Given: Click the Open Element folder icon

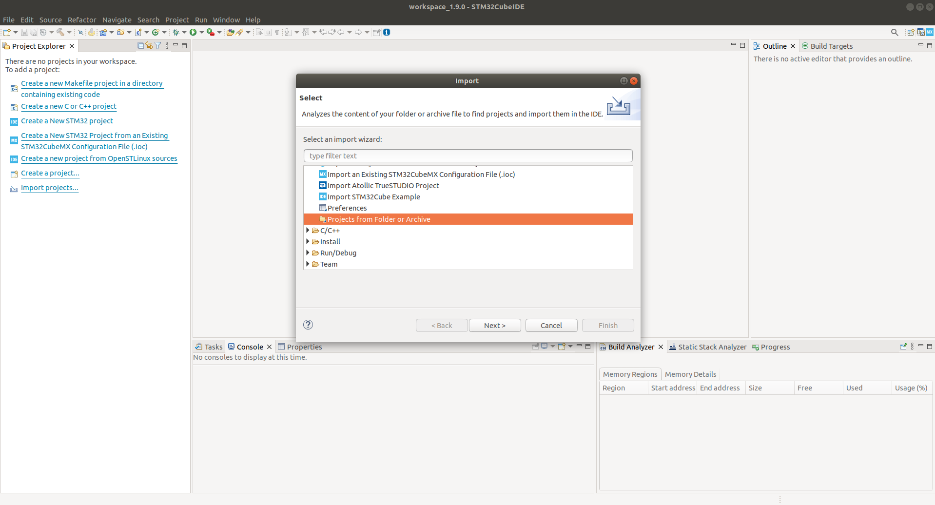Looking at the screenshot, I should [231, 32].
